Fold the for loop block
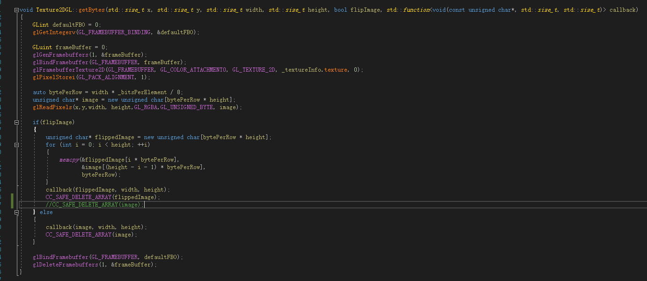 coord(17,145)
